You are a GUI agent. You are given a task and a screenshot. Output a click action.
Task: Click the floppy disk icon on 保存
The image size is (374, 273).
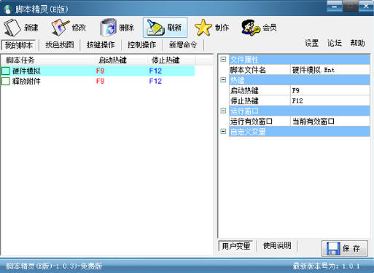333,248
